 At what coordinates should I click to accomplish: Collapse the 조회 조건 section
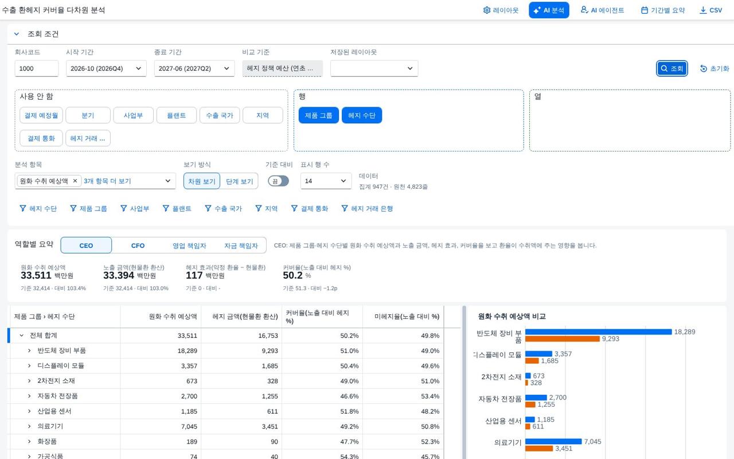tap(17, 34)
